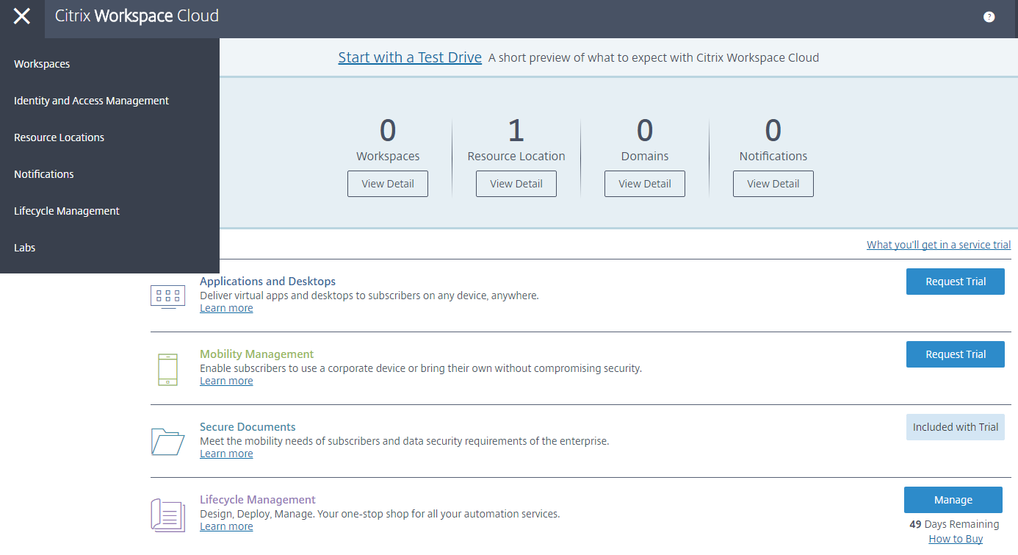Click the Secure Documents folder icon
The width and height of the screenshot is (1018, 555).
[167, 441]
